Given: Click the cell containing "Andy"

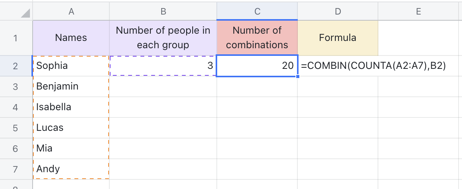Looking at the screenshot, I should [71, 169].
